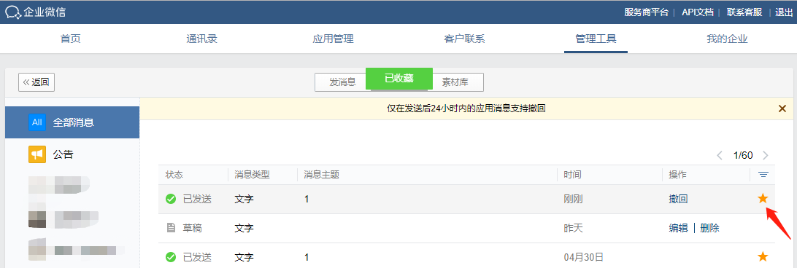The height and width of the screenshot is (268, 797).
Task: Open 应用管理 tab
Action: [333, 39]
